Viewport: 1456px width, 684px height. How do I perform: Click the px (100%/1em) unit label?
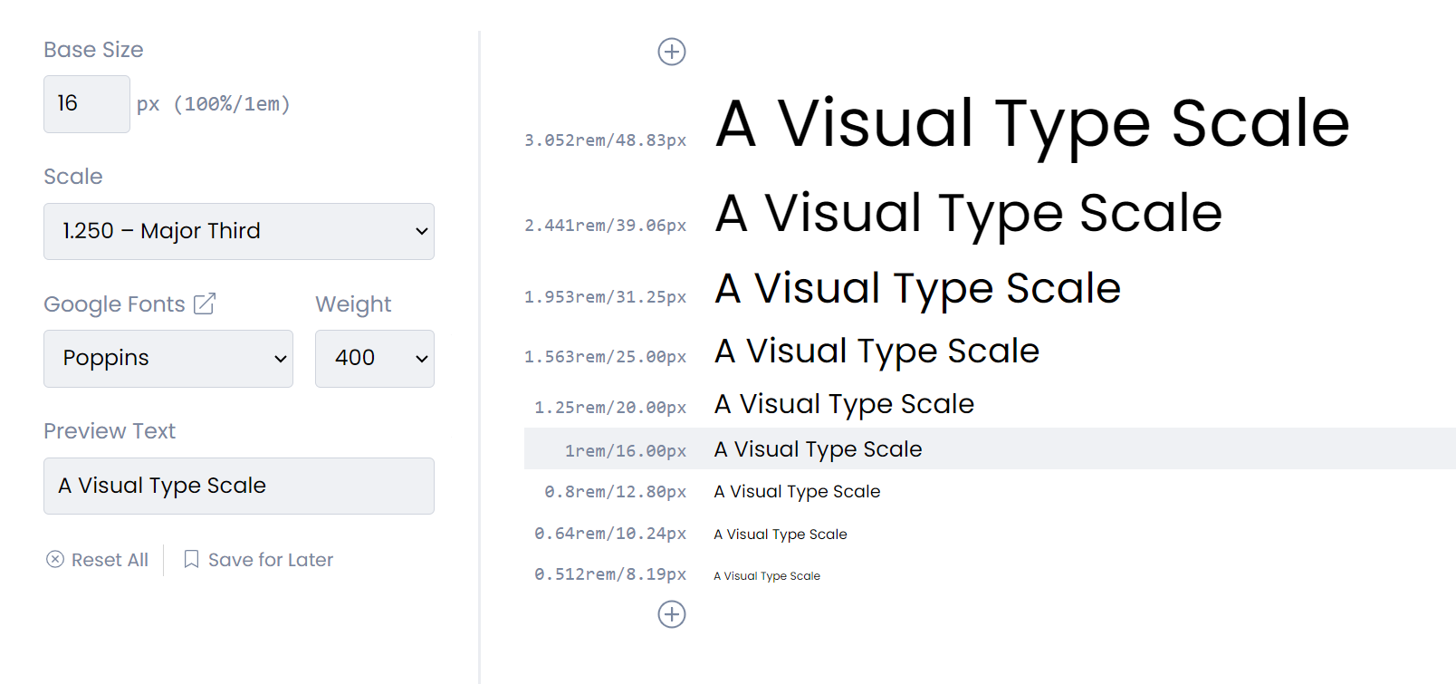point(214,104)
